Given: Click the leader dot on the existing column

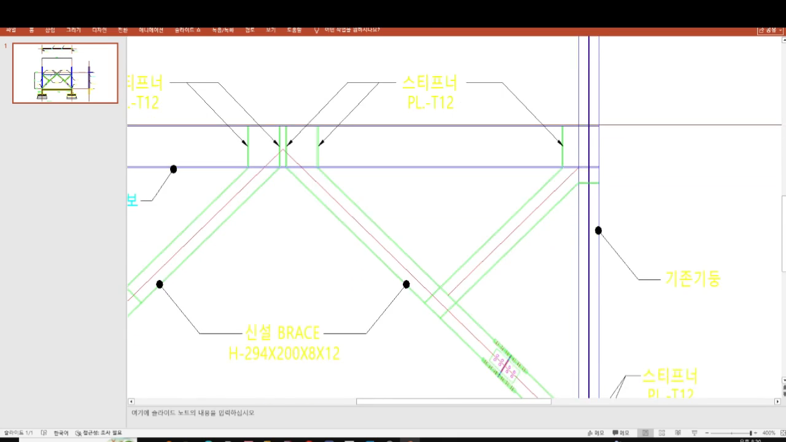Looking at the screenshot, I should (x=598, y=231).
